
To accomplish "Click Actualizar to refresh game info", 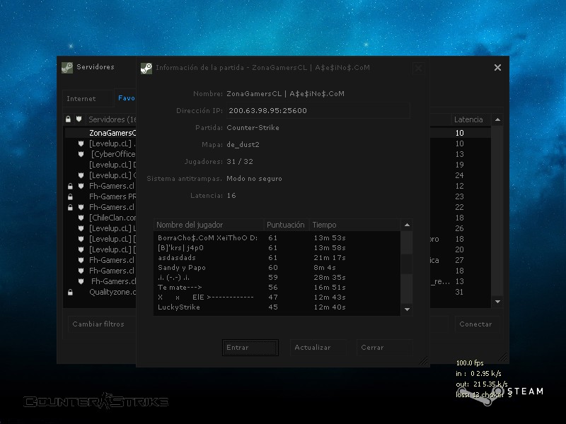I will point(318,348).
